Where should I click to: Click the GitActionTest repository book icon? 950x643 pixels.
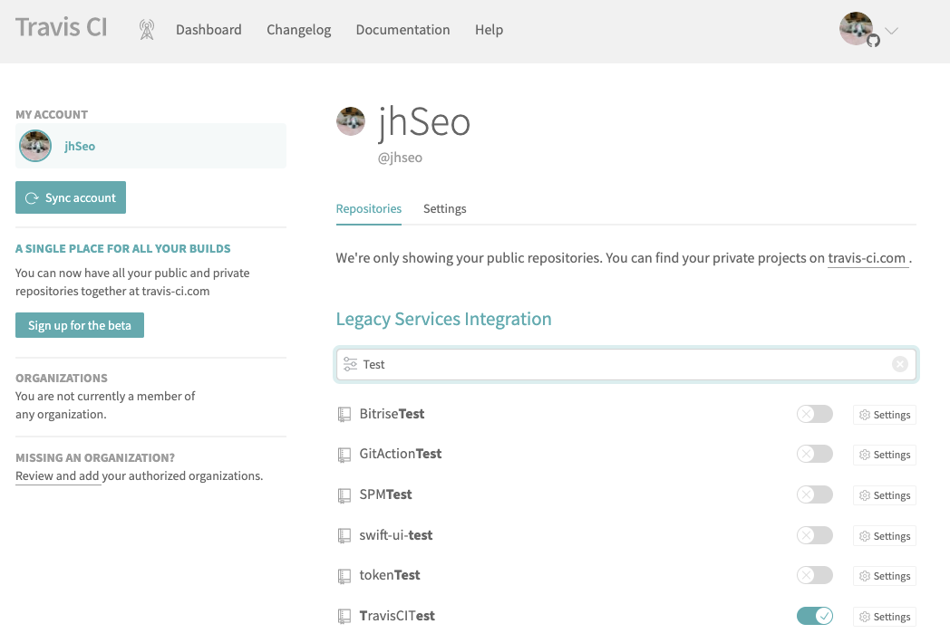coord(344,455)
